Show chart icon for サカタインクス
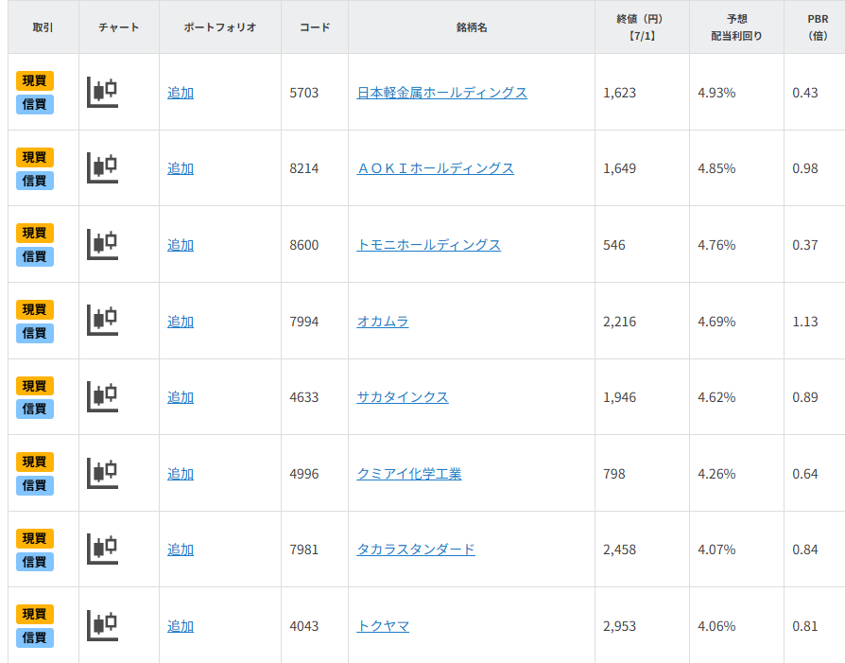 click(103, 396)
